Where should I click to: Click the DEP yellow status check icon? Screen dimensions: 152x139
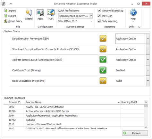(103, 38)
